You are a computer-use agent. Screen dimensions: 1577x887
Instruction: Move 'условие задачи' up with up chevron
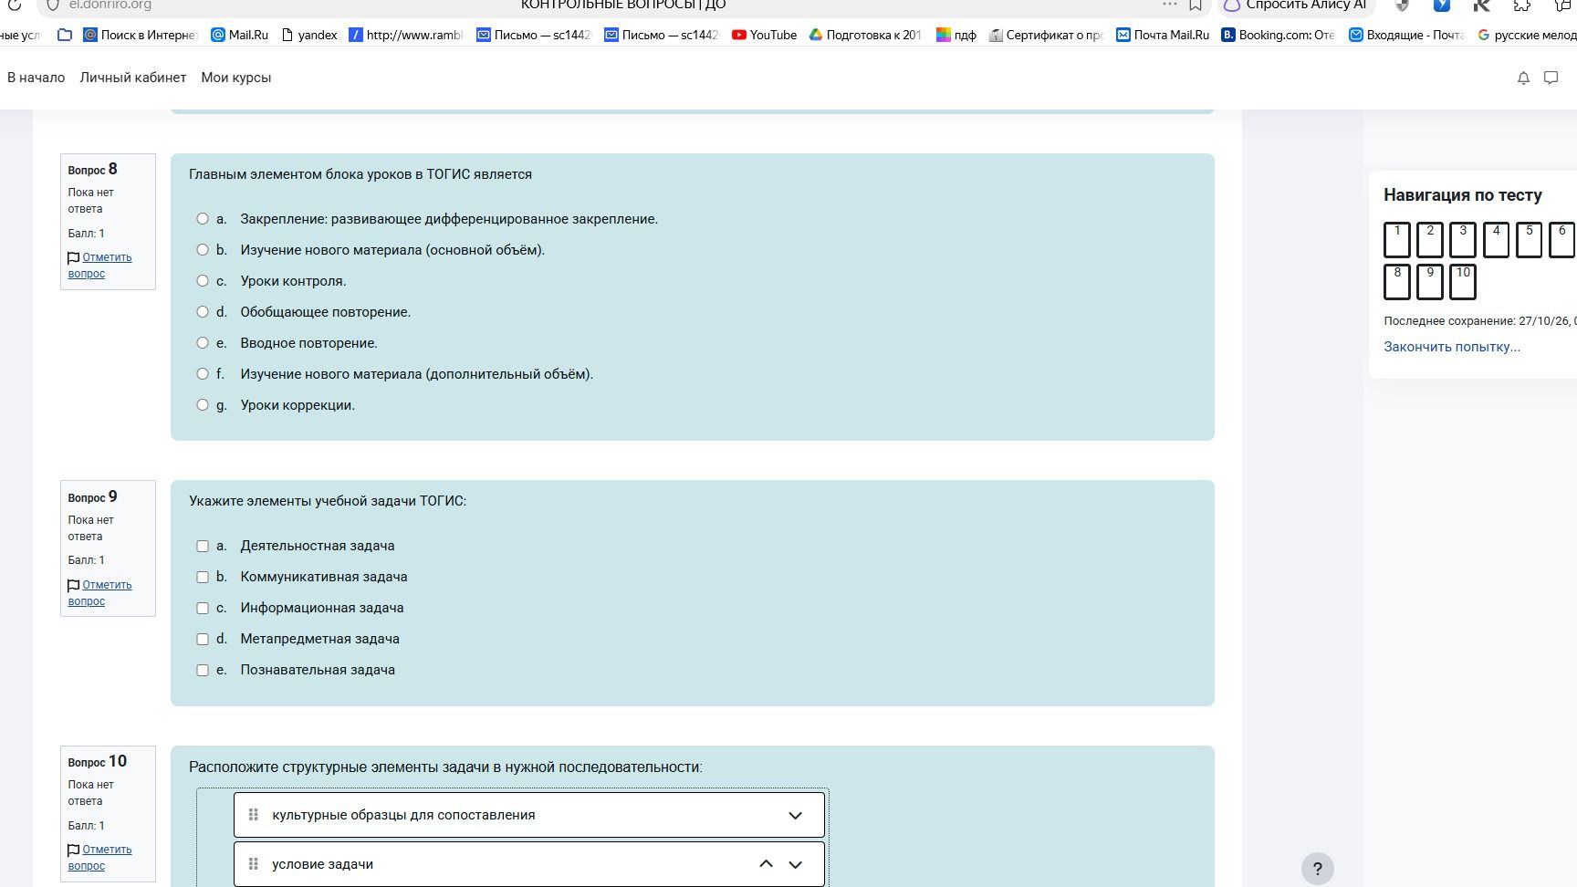tap(766, 864)
